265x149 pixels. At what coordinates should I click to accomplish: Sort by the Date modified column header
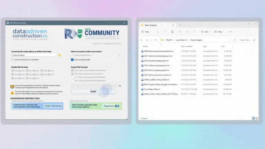(187, 46)
